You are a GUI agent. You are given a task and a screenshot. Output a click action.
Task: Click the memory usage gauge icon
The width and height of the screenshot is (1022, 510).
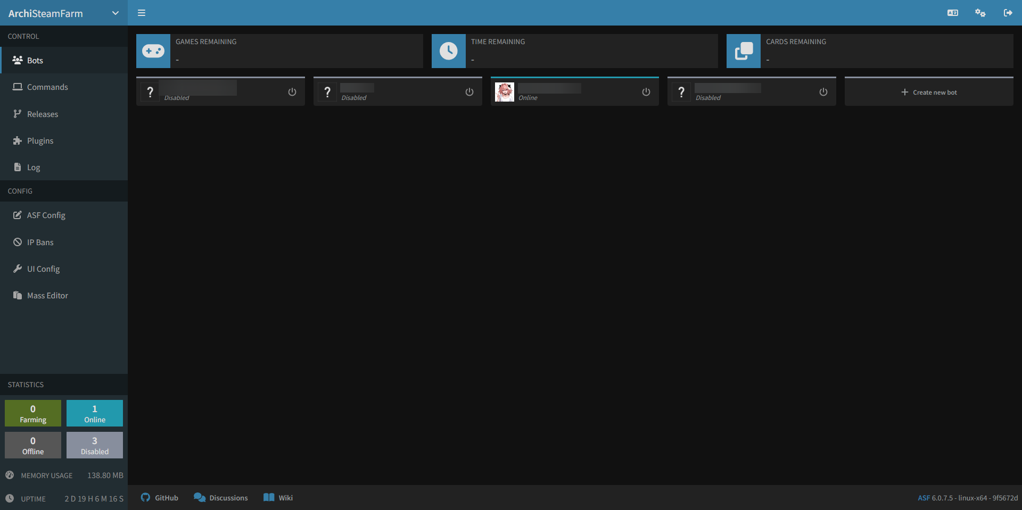10,475
